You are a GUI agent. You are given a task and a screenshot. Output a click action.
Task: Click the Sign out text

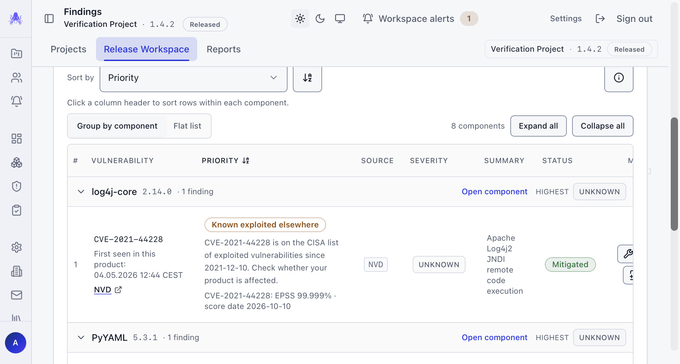coord(634,19)
